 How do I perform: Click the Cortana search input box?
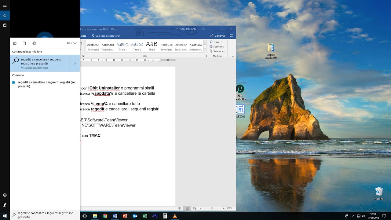coord(45,215)
